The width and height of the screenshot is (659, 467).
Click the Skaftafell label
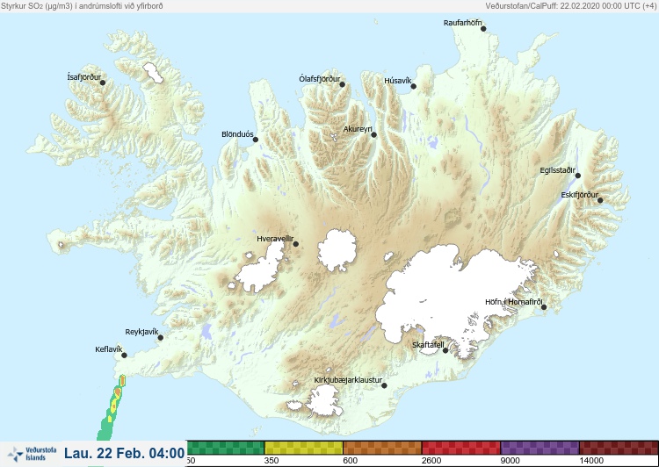428,345
